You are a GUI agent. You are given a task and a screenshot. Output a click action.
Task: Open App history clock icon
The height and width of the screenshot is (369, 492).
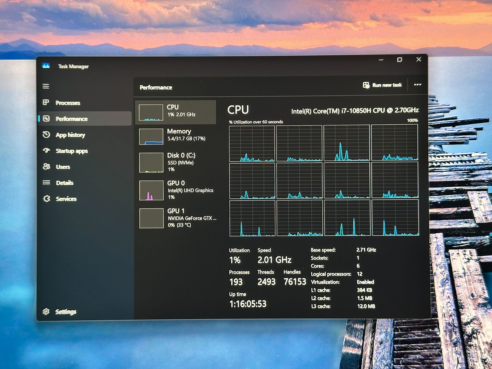[x=46, y=135]
